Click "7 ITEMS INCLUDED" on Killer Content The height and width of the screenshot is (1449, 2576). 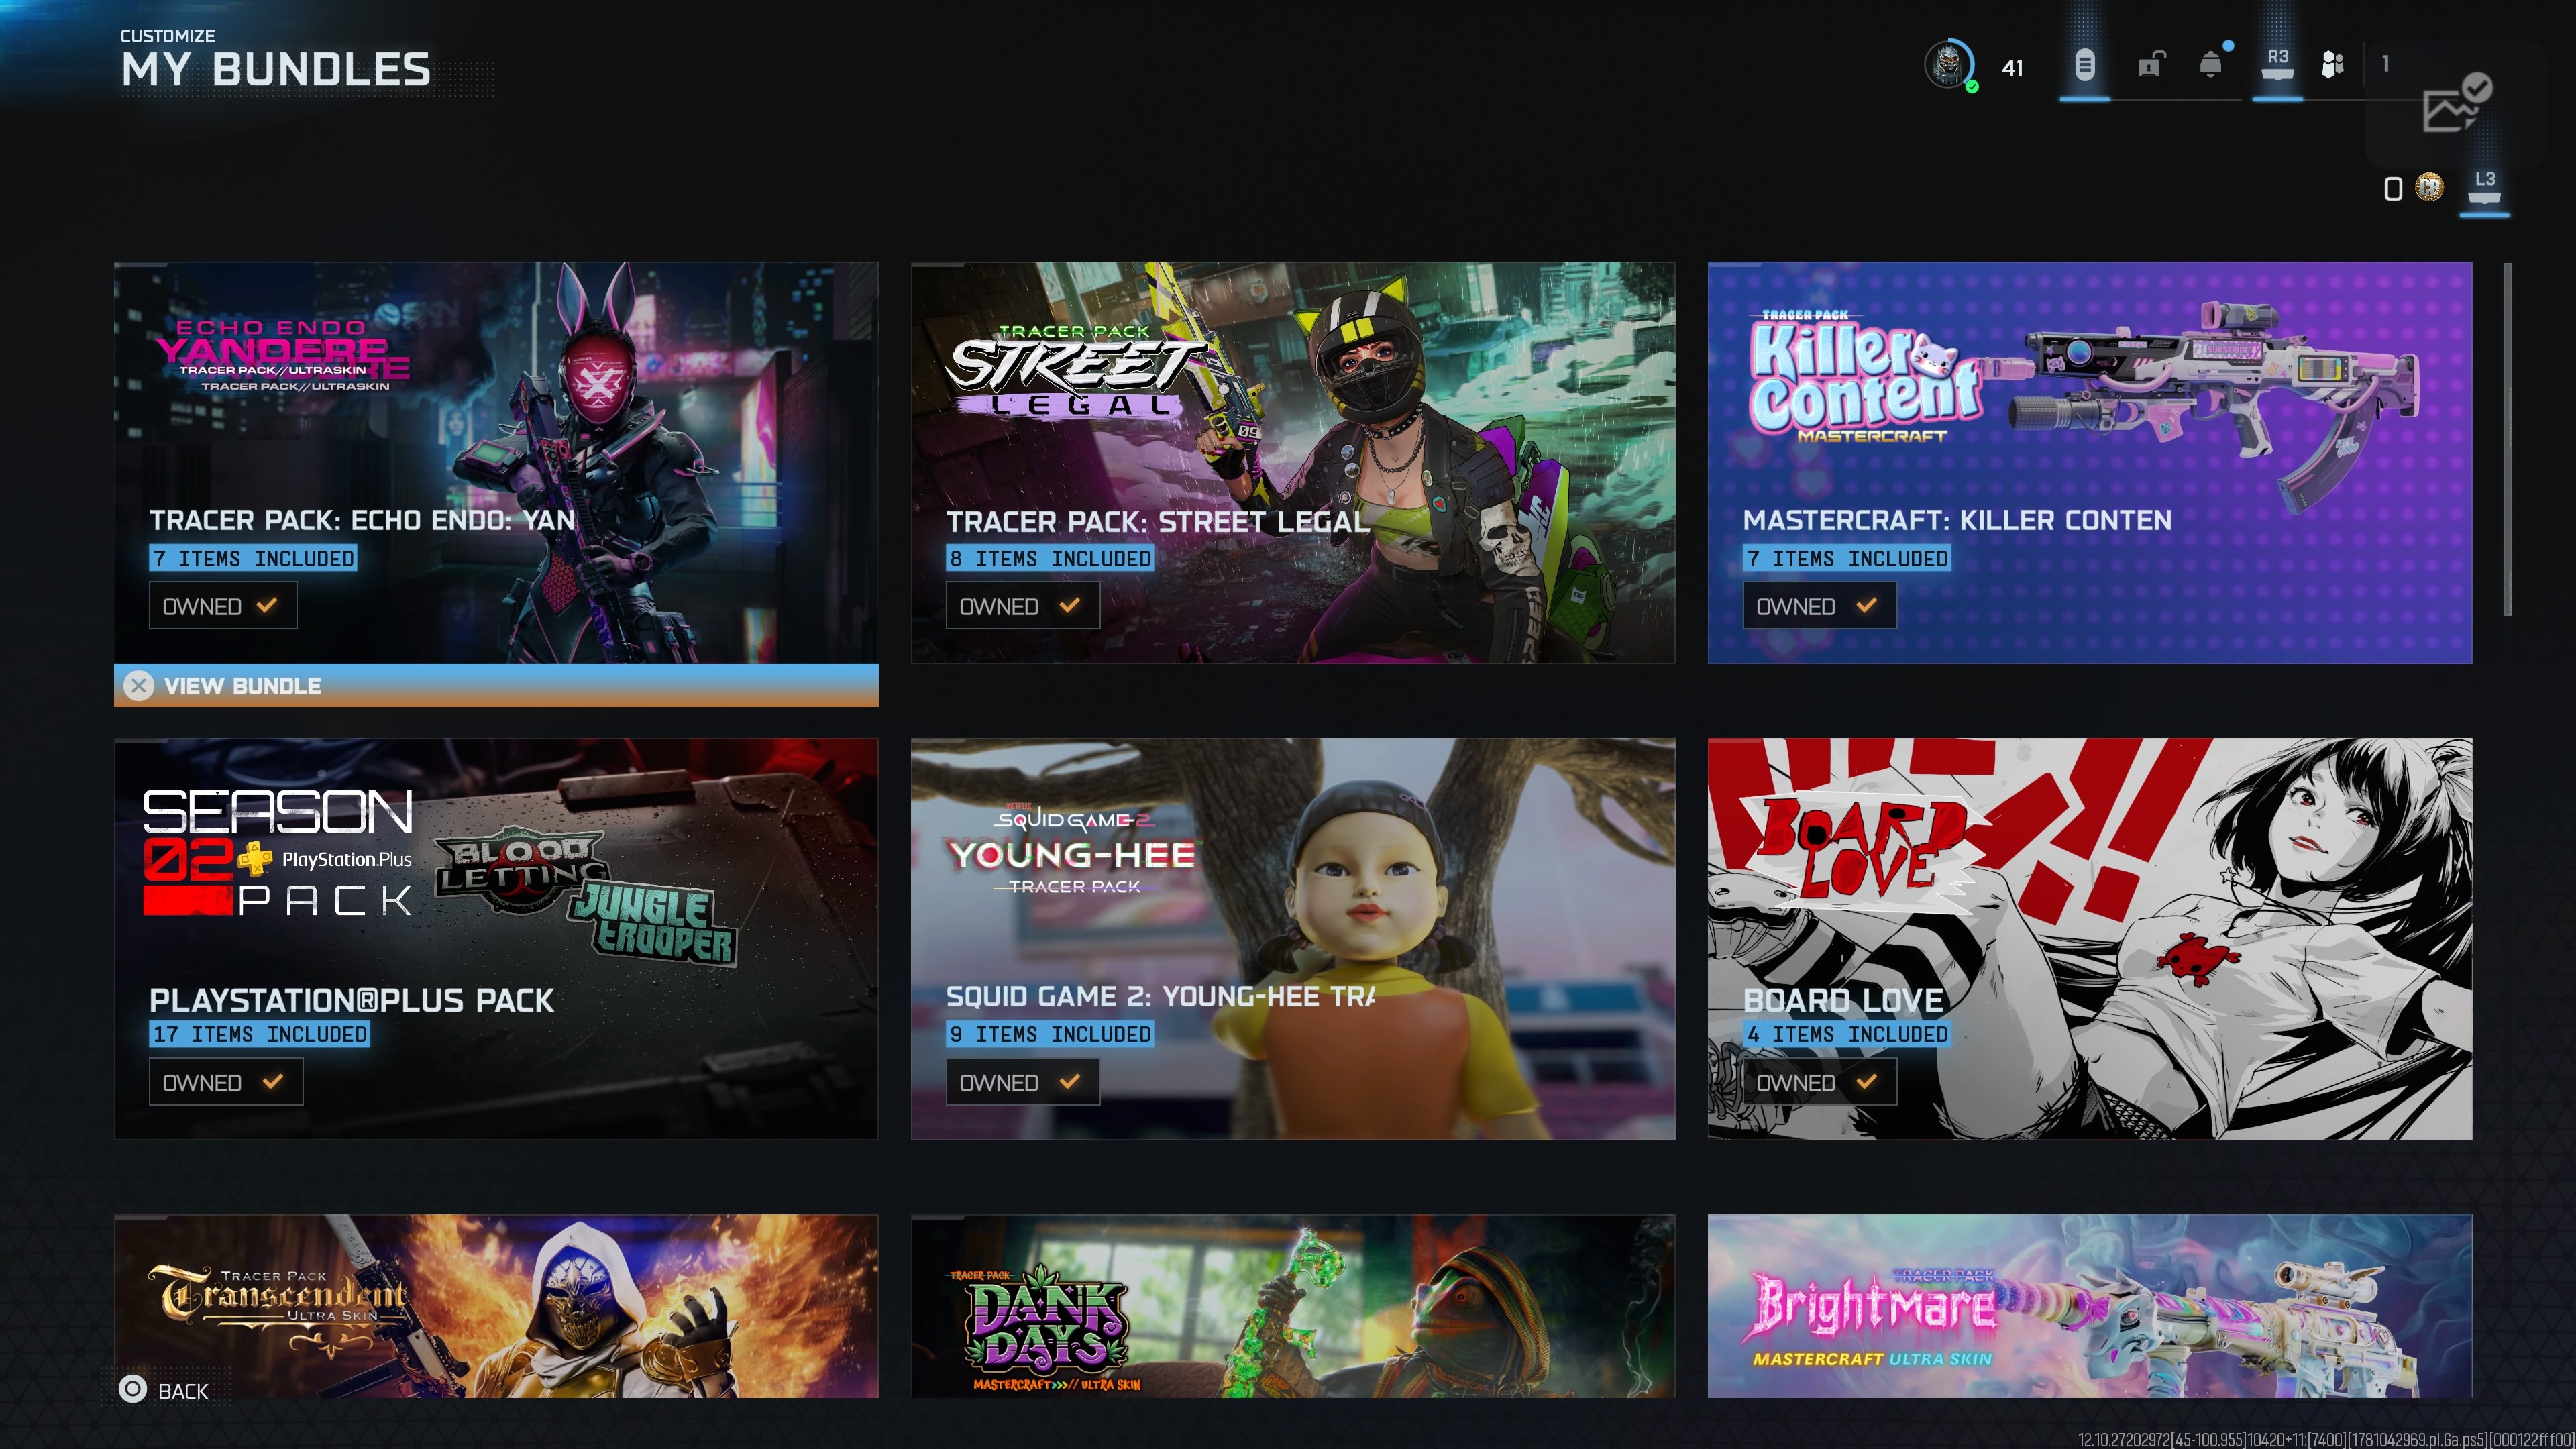coord(1847,558)
